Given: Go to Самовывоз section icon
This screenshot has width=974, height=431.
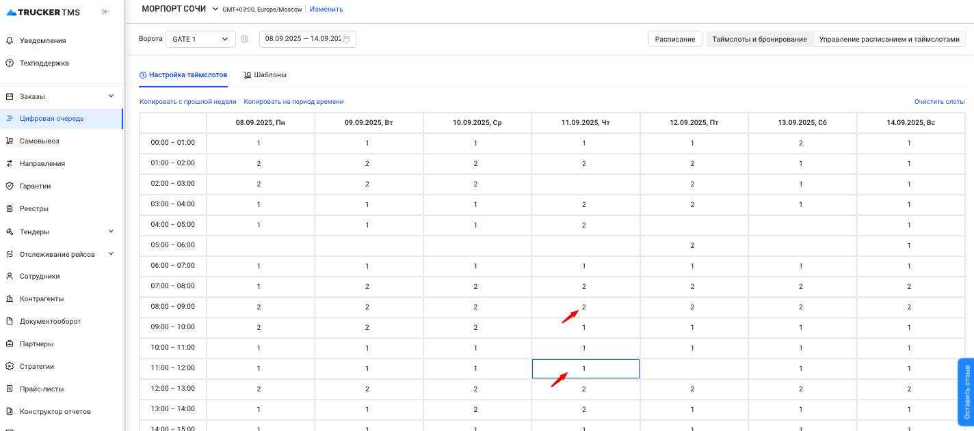Looking at the screenshot, I should 10,141.
